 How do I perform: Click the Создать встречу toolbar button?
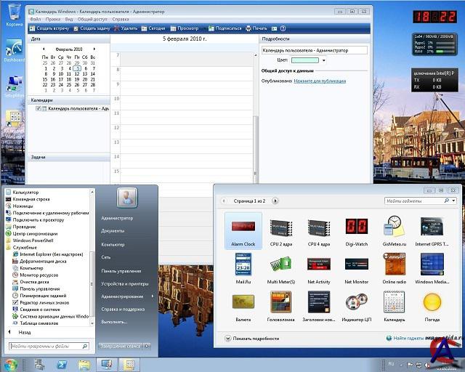click(x=49, y=28)
